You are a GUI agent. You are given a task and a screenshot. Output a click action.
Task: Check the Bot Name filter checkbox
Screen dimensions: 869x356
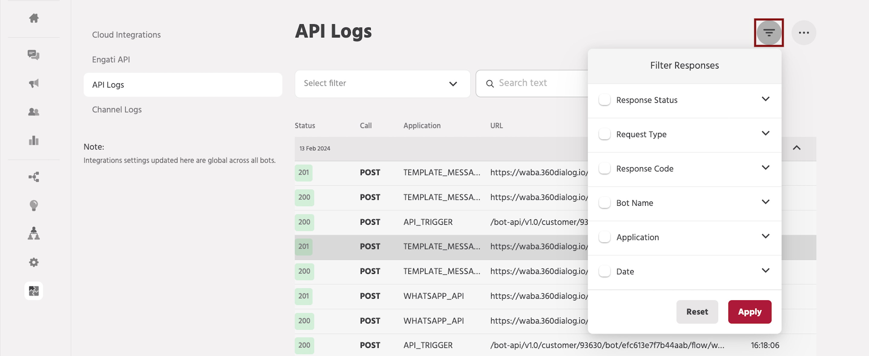point(604,202)
